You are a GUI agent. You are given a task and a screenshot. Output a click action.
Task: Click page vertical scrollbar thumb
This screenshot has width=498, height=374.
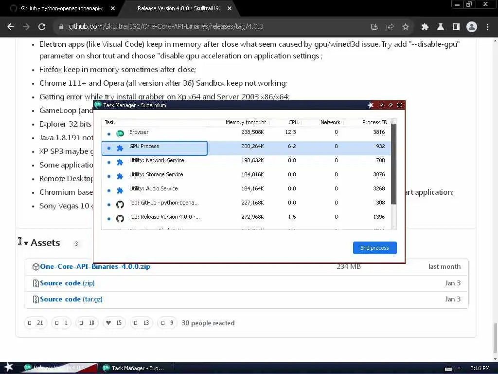point(495,338)
